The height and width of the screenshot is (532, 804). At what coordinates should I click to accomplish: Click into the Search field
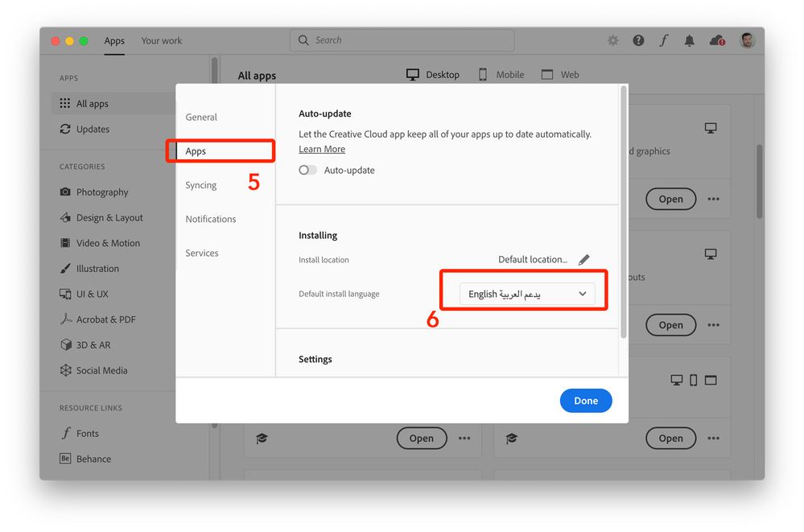click(402, 40)
